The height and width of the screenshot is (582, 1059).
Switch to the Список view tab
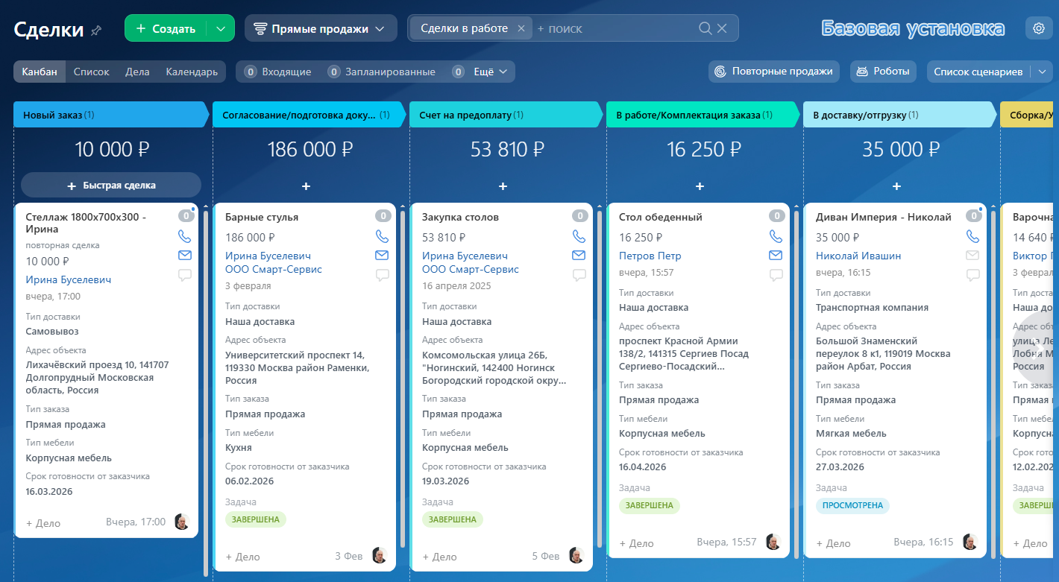coord(92,72)
